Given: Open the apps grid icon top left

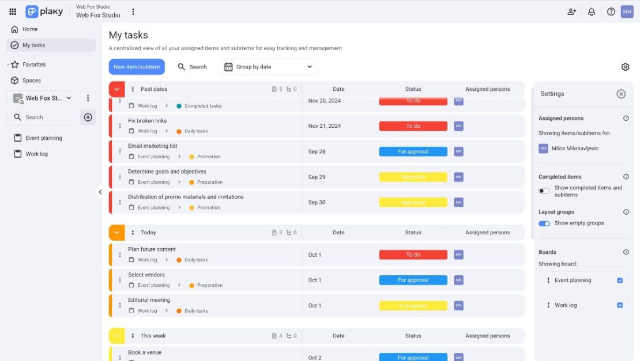Looking at the screenshot, I should click(12, 11).
